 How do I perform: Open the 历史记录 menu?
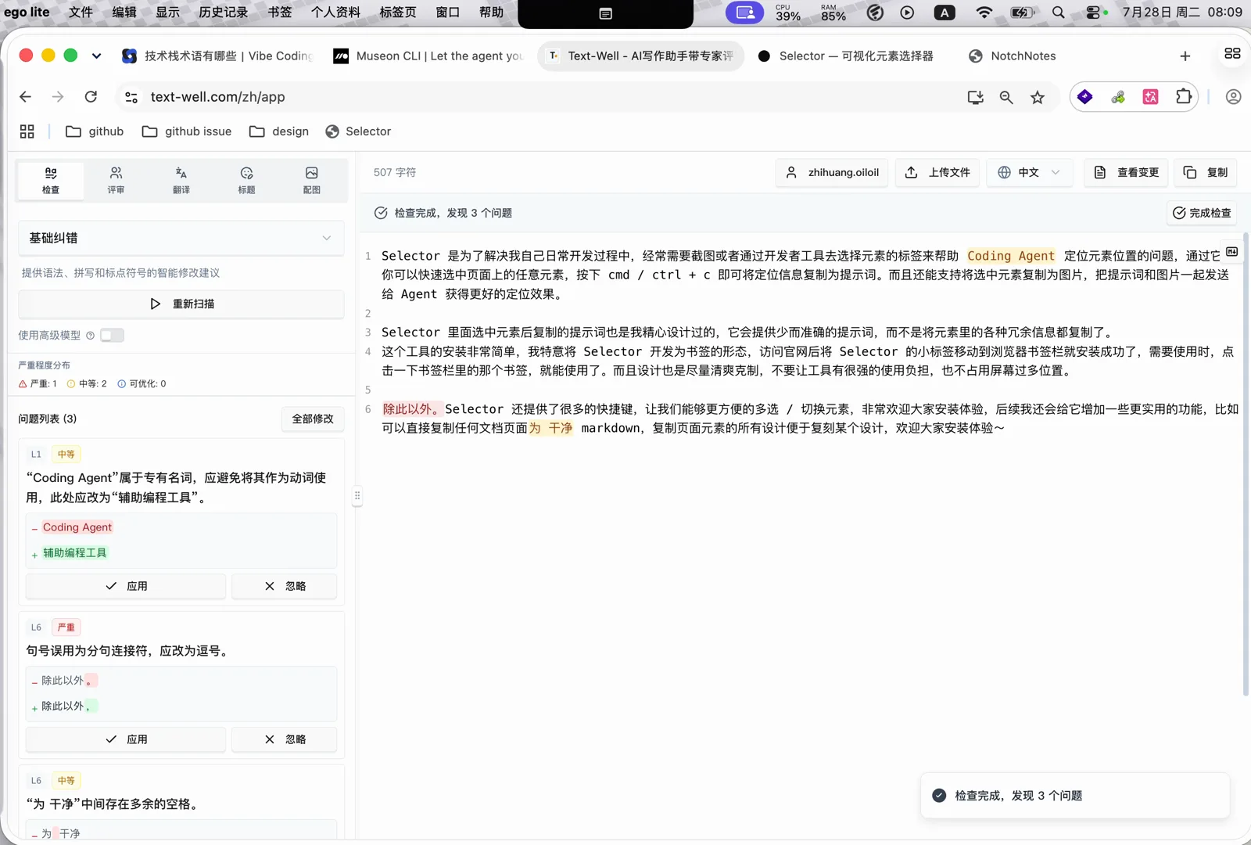pyautogui.click(x=223, y=13)
